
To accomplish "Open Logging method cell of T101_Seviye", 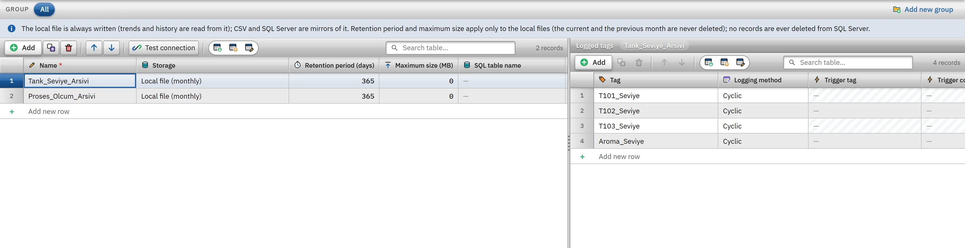I will 763,96.
